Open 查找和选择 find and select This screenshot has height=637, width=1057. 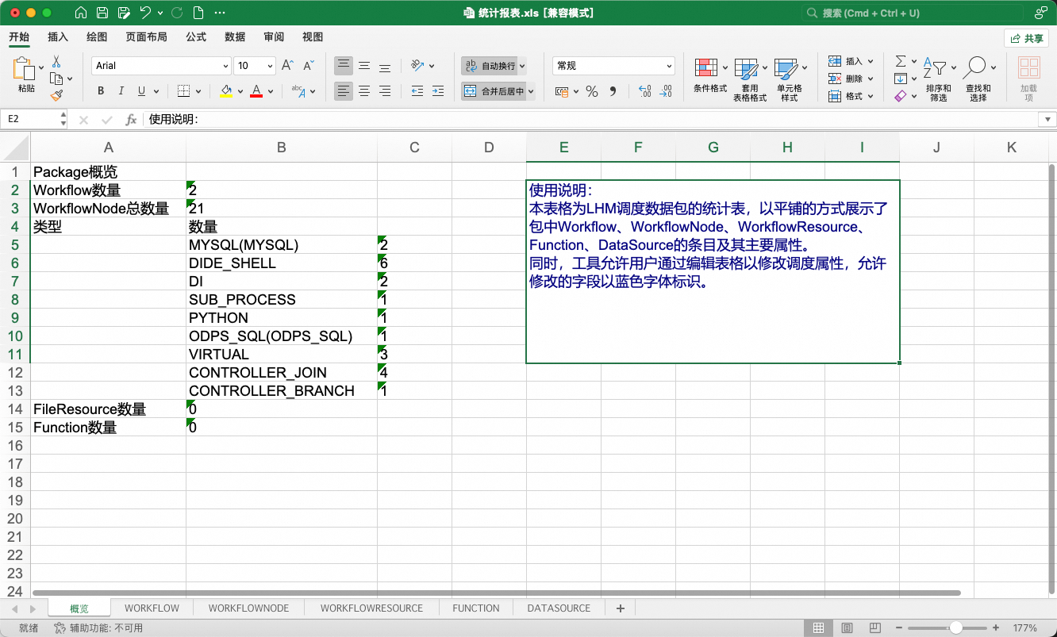tap(978, 79)
